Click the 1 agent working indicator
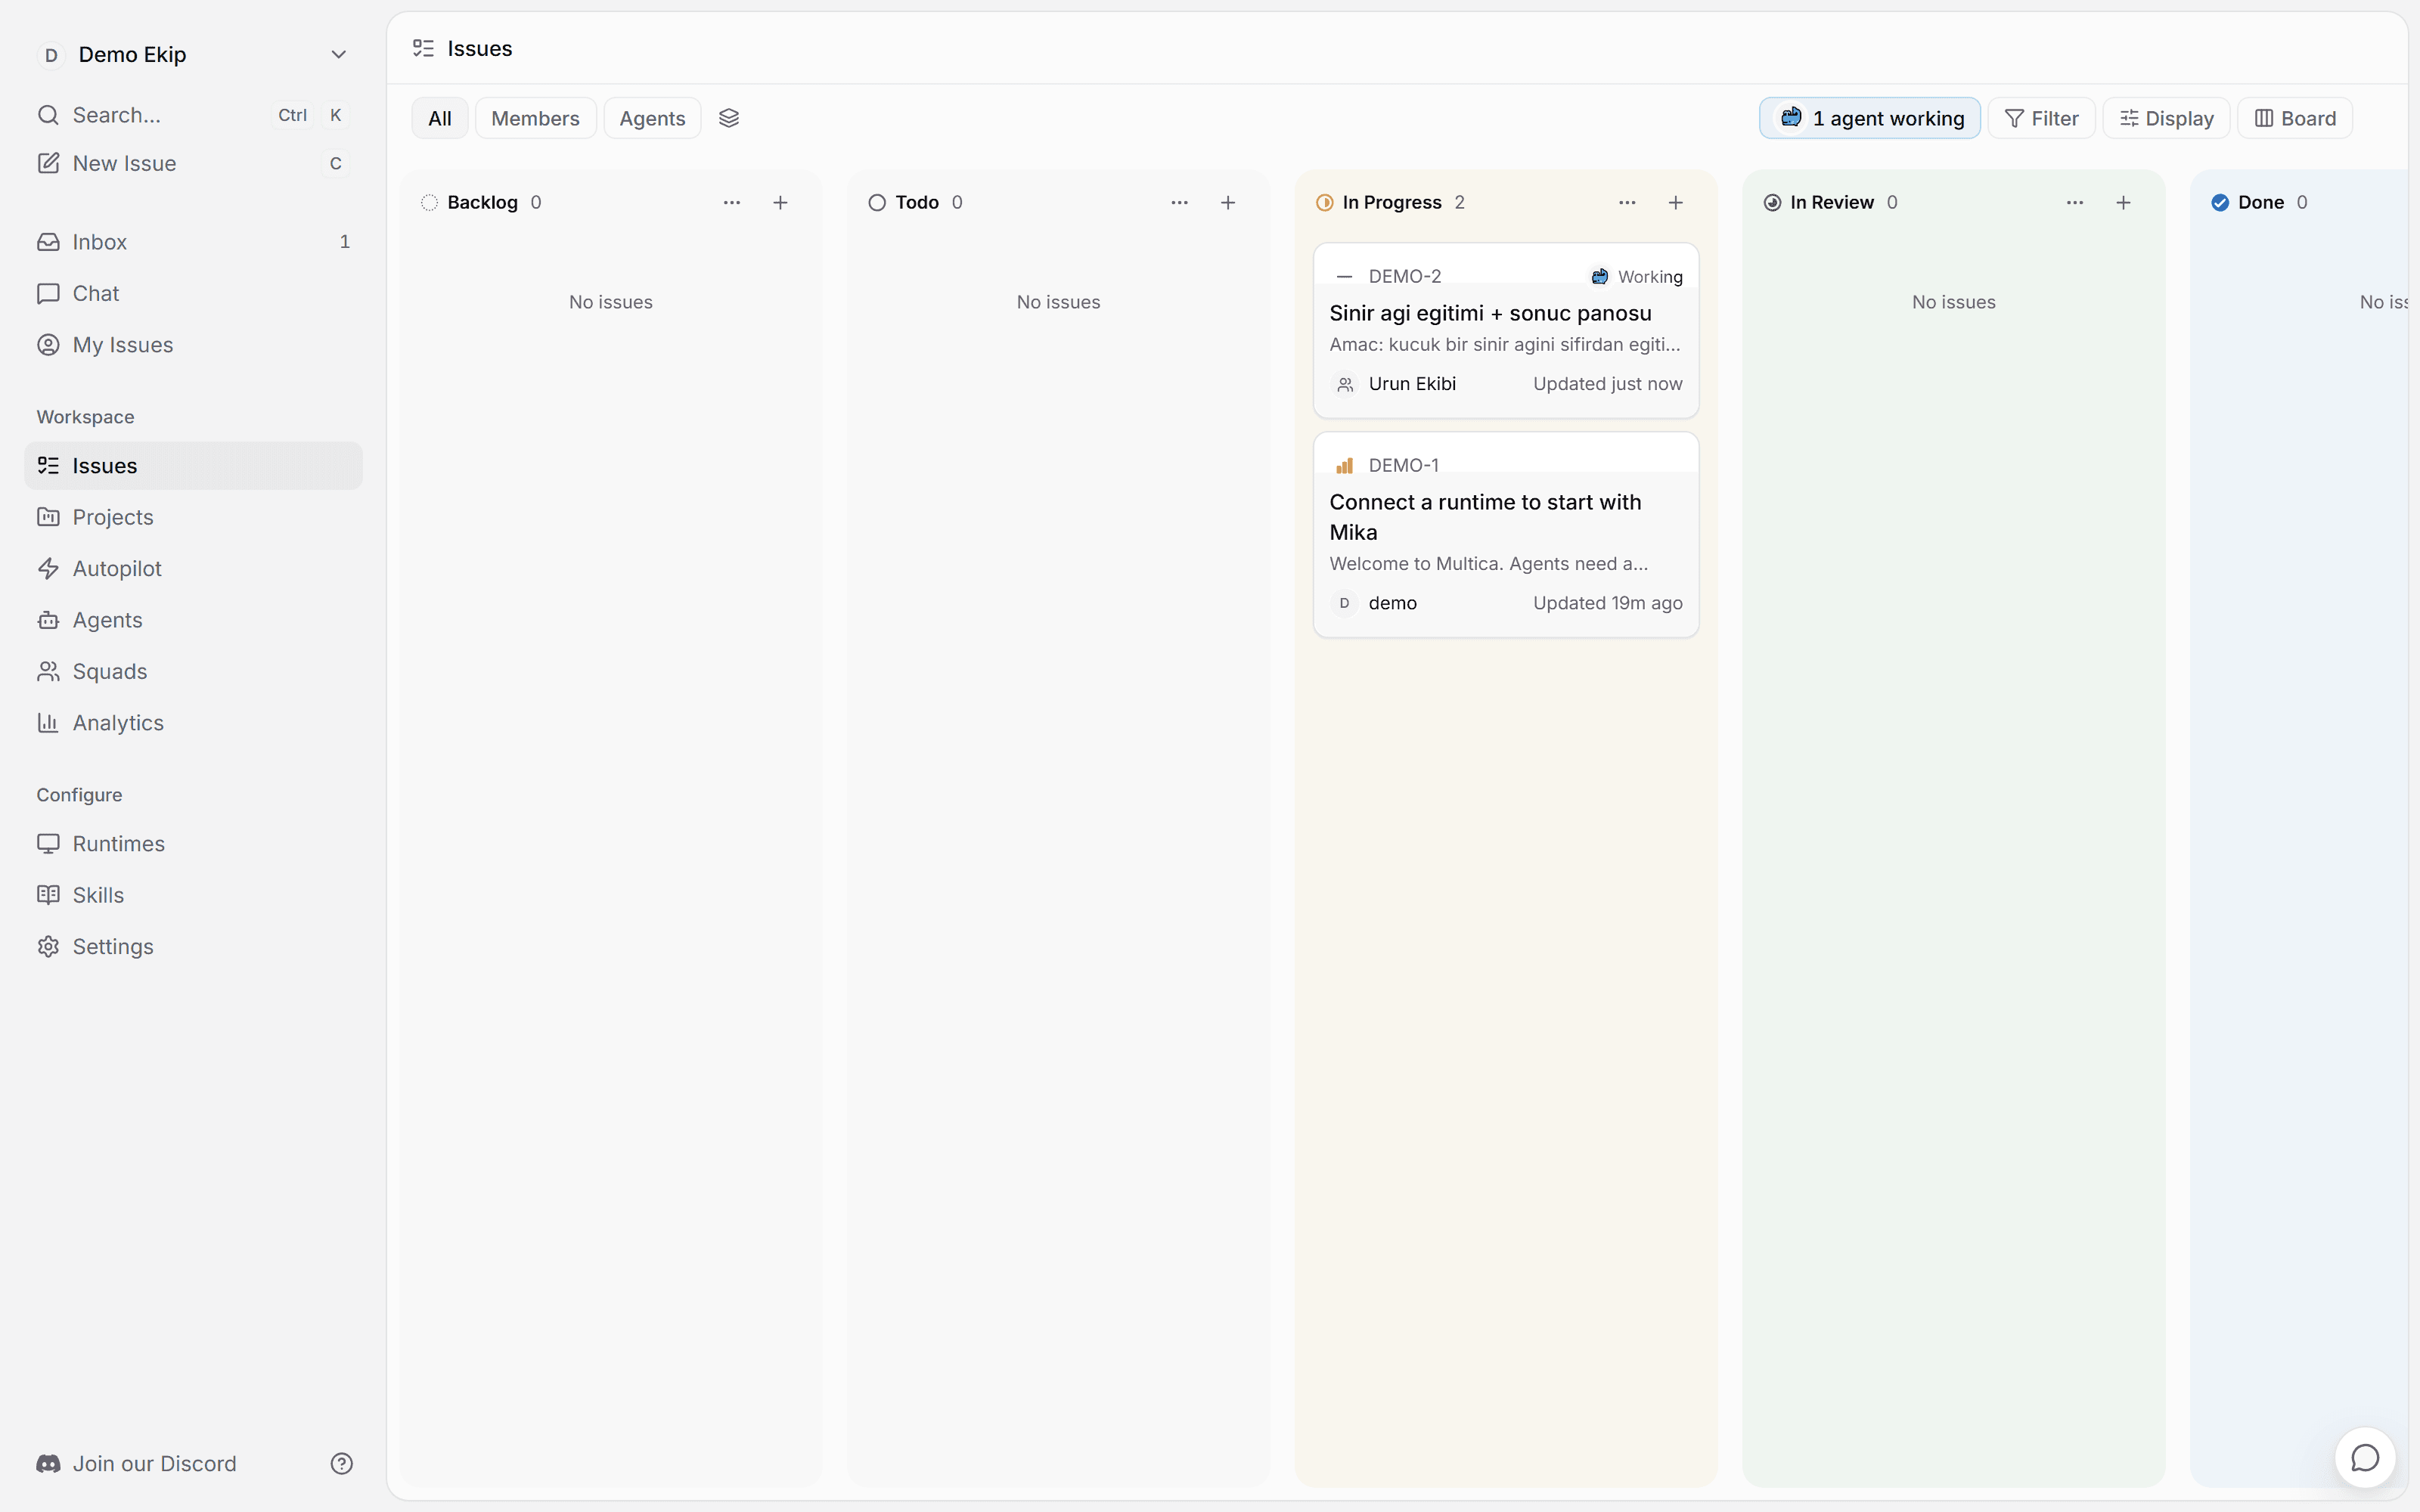This screenshot has width=2420, height=1512. coord(1869,118)
